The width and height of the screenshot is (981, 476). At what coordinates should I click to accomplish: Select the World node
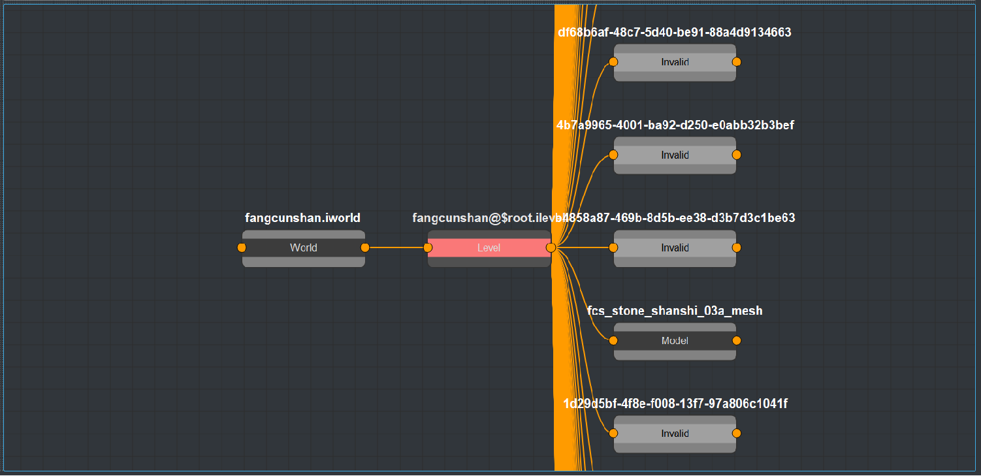303,248
